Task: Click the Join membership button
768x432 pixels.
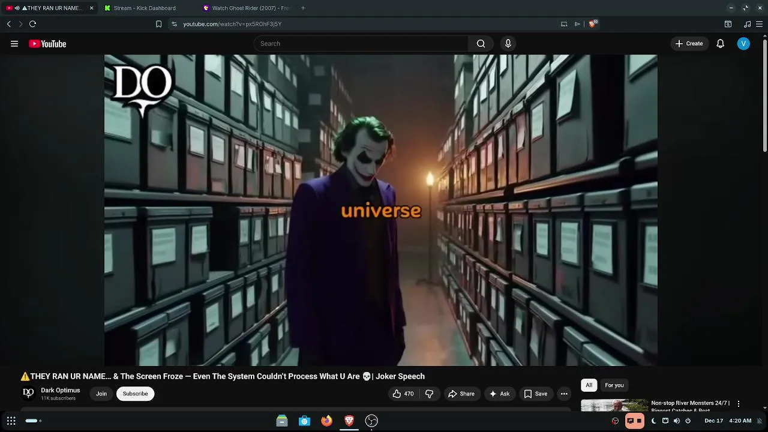Action: pos(101,394)
